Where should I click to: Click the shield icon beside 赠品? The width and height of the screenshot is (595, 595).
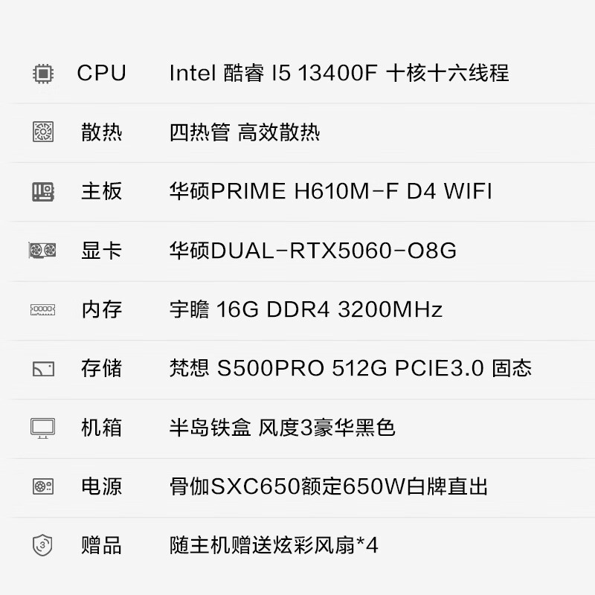tap(42, 545)
